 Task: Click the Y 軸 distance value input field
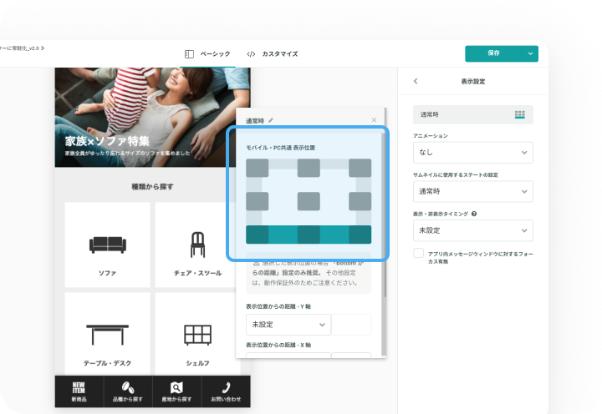(x=351, y=325)
